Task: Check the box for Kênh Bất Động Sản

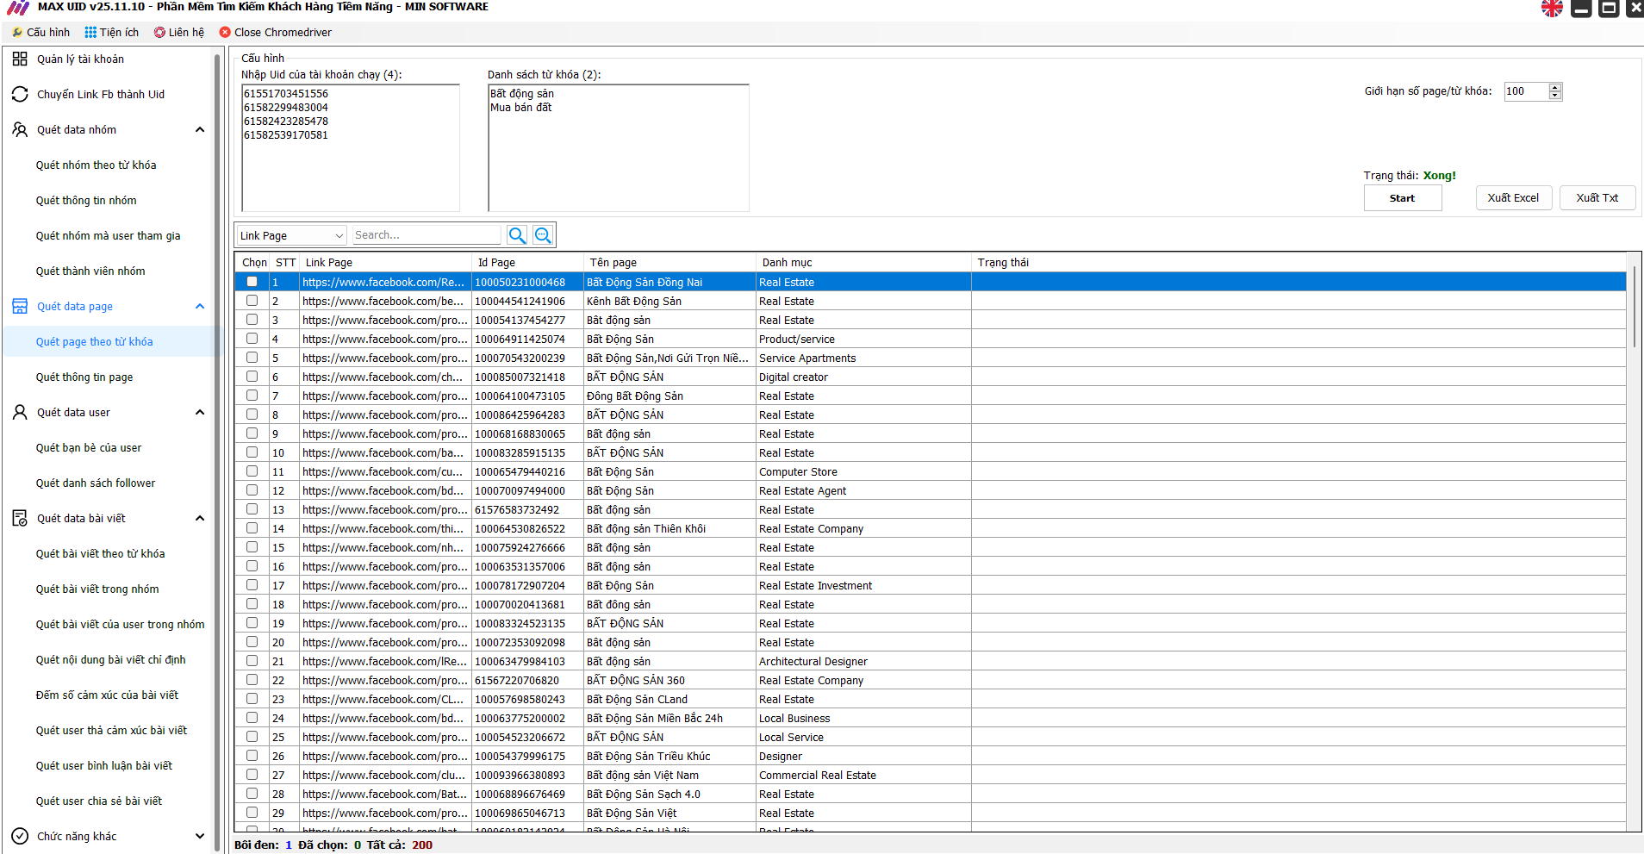Action: point(252,301)
